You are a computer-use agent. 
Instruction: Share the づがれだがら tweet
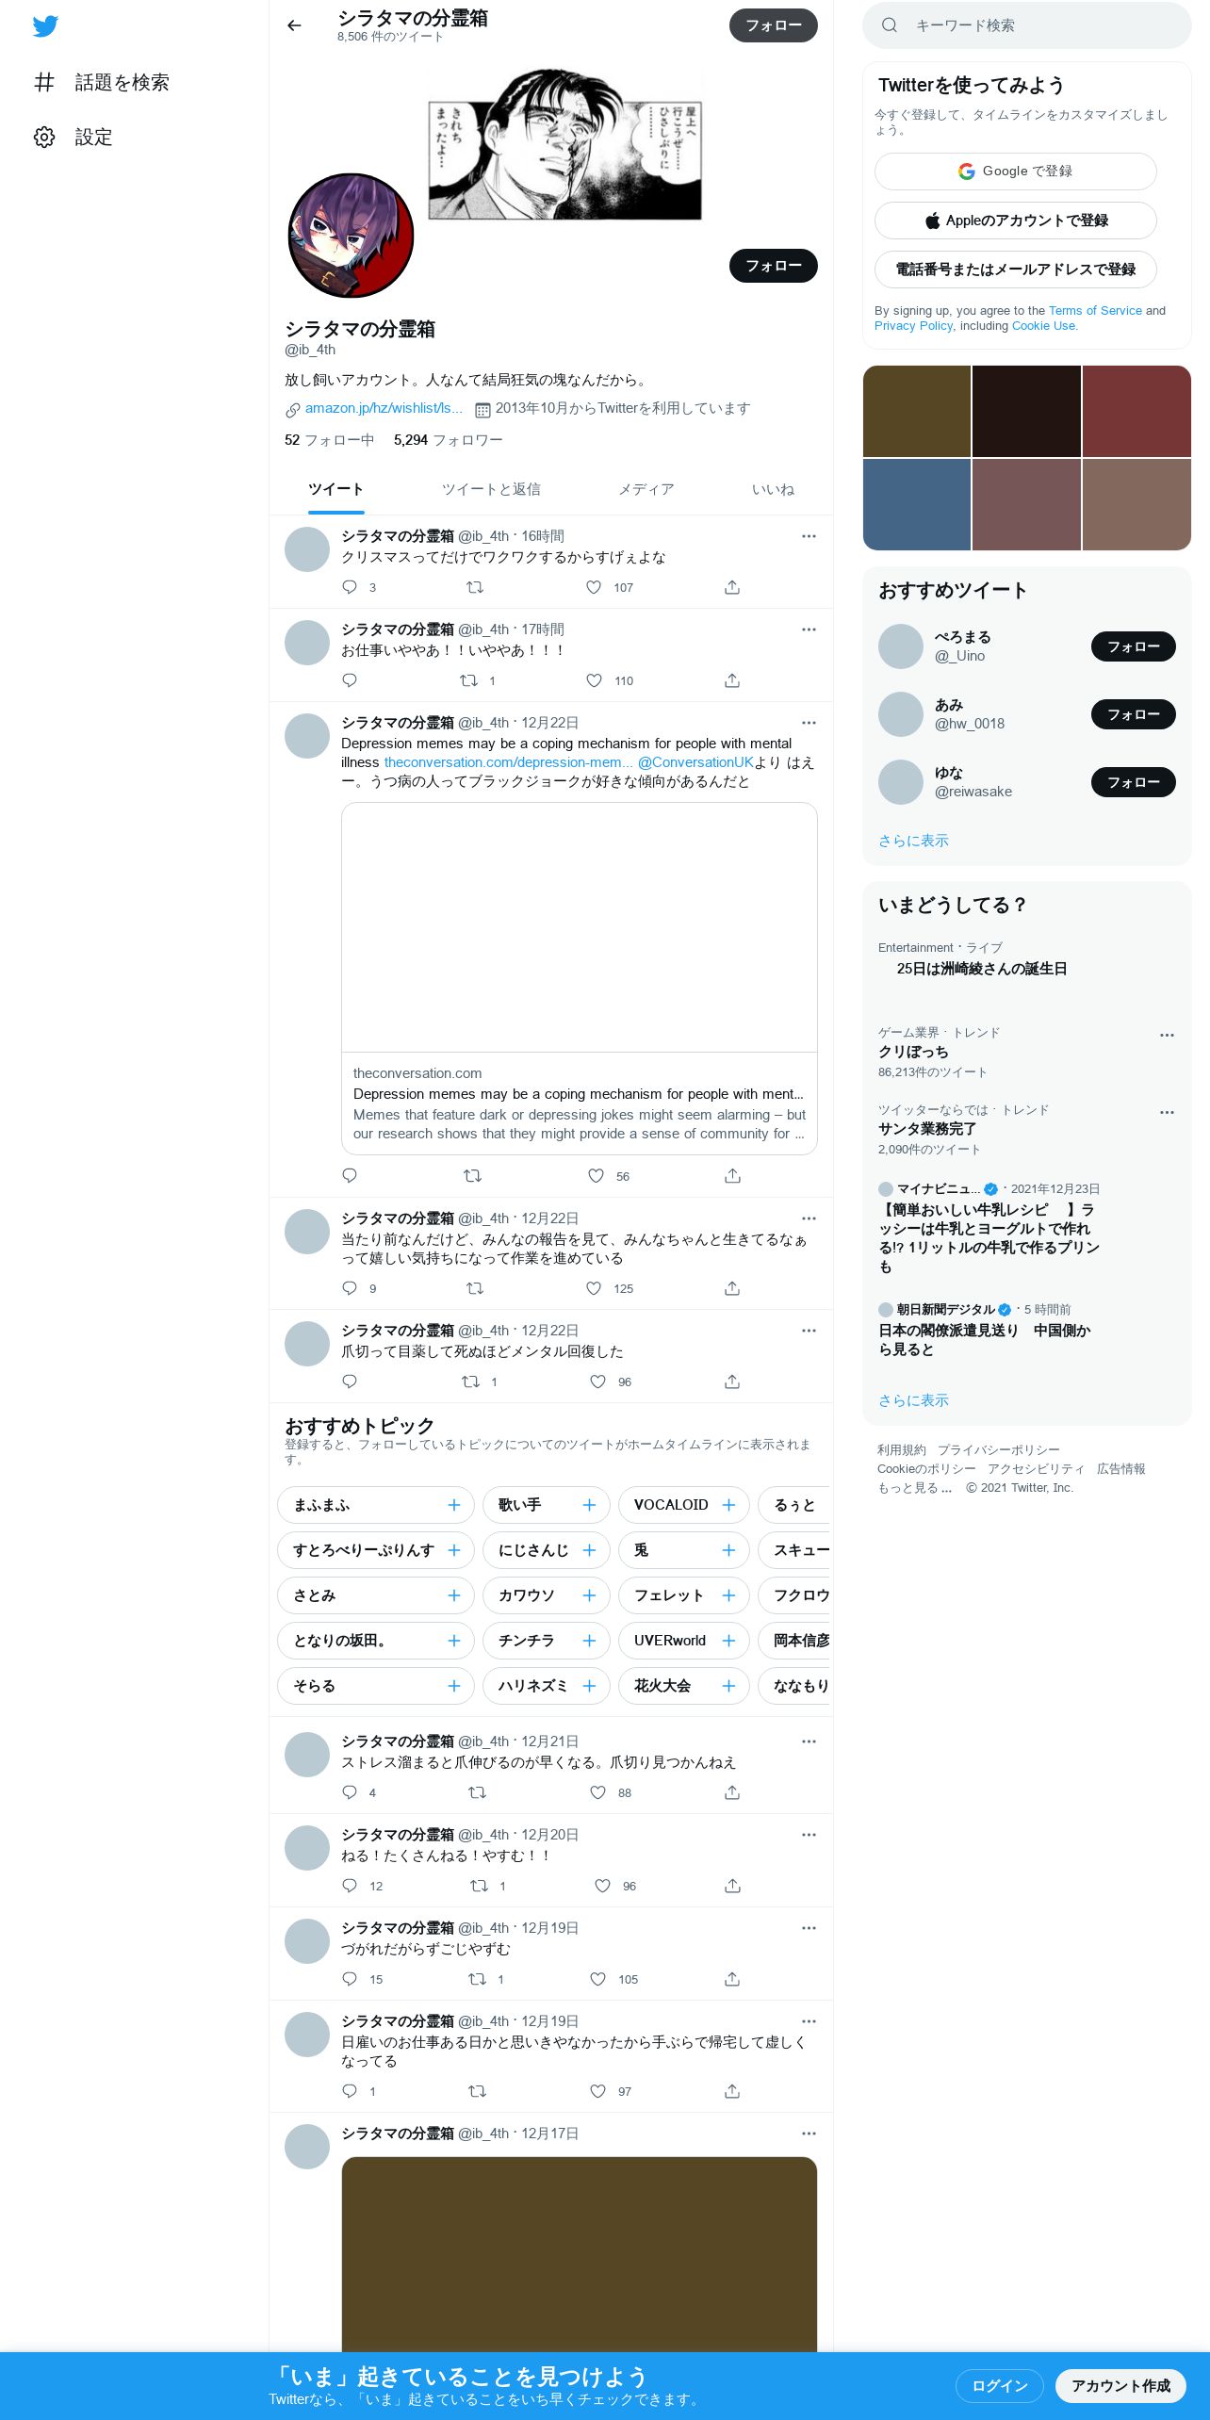732,1979
